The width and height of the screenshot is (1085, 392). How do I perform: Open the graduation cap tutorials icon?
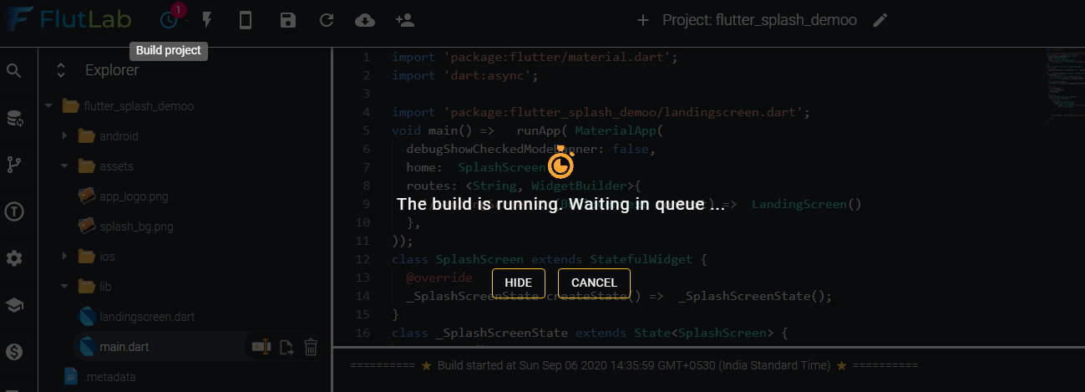pyautogui.click(x=13, y=306)
